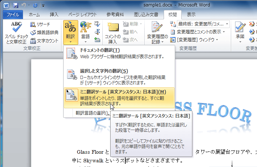Click 文字カウント word count

coord(44,41)
